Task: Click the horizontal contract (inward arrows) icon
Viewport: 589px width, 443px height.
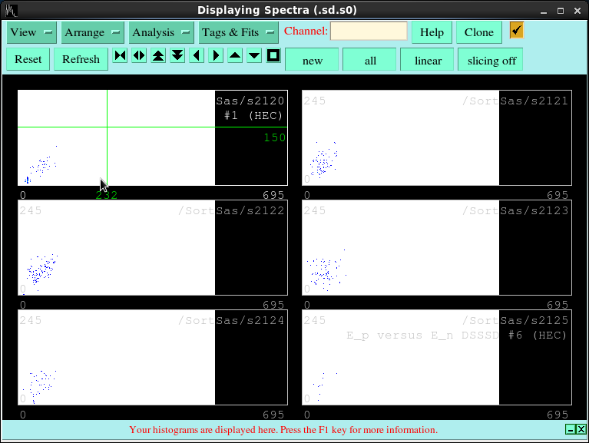Action: (x=120, y=55)
